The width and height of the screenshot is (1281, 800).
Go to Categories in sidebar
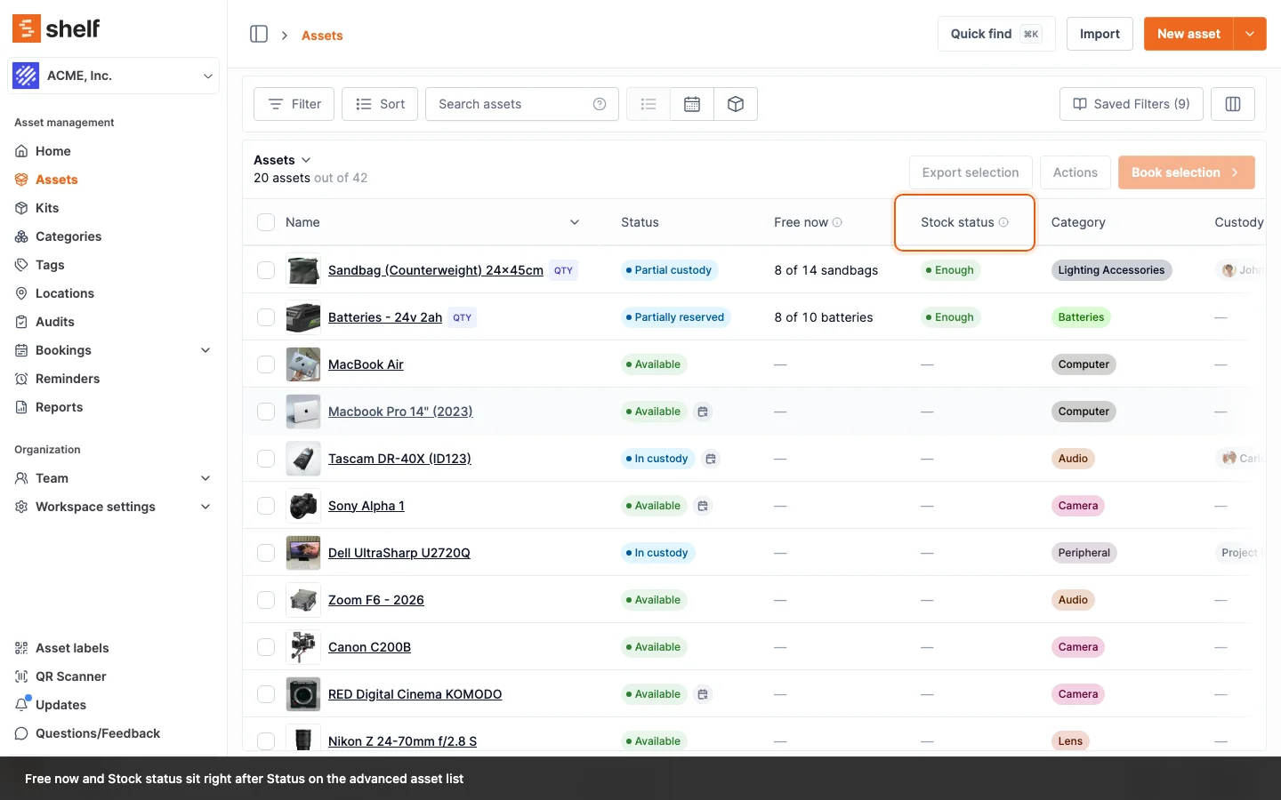pos(113,236)
